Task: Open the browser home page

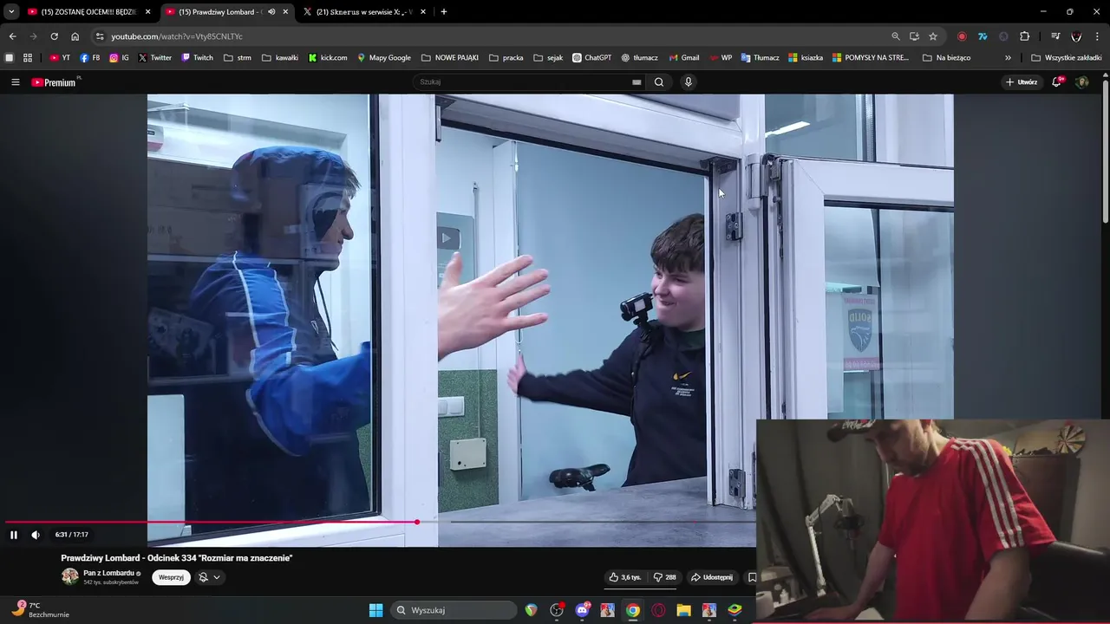Action: pos(75,36)
